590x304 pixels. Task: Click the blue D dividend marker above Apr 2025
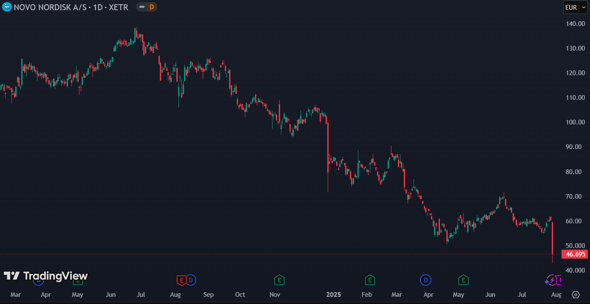tap(426, 280)
